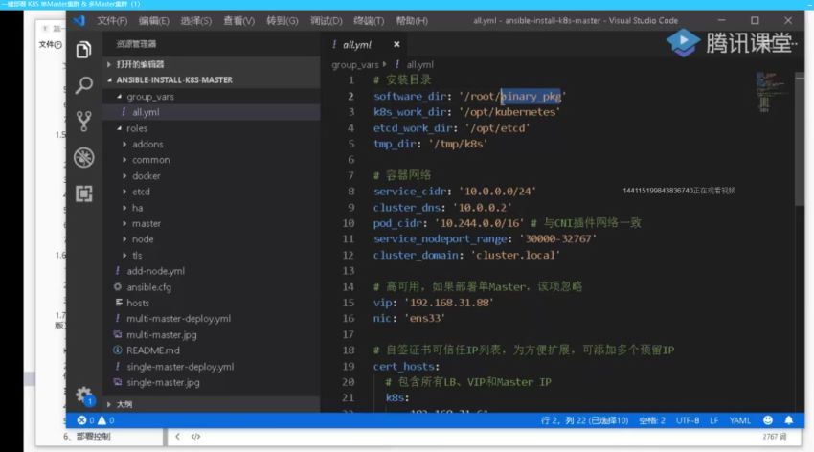The height and width of the screenshot is (452, 814).
Task: Collapse the roles folder
Action: pyautogui.click(x=212, y=128)
